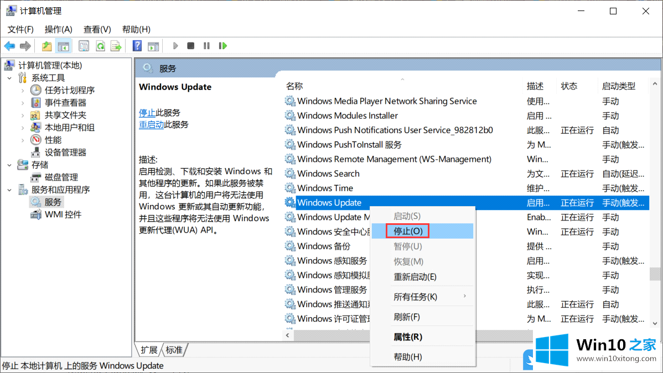The height and width of the screenshot is (373, 663).
Task: Open the 所有任务(K) submenu
Action: pos(423,297)
